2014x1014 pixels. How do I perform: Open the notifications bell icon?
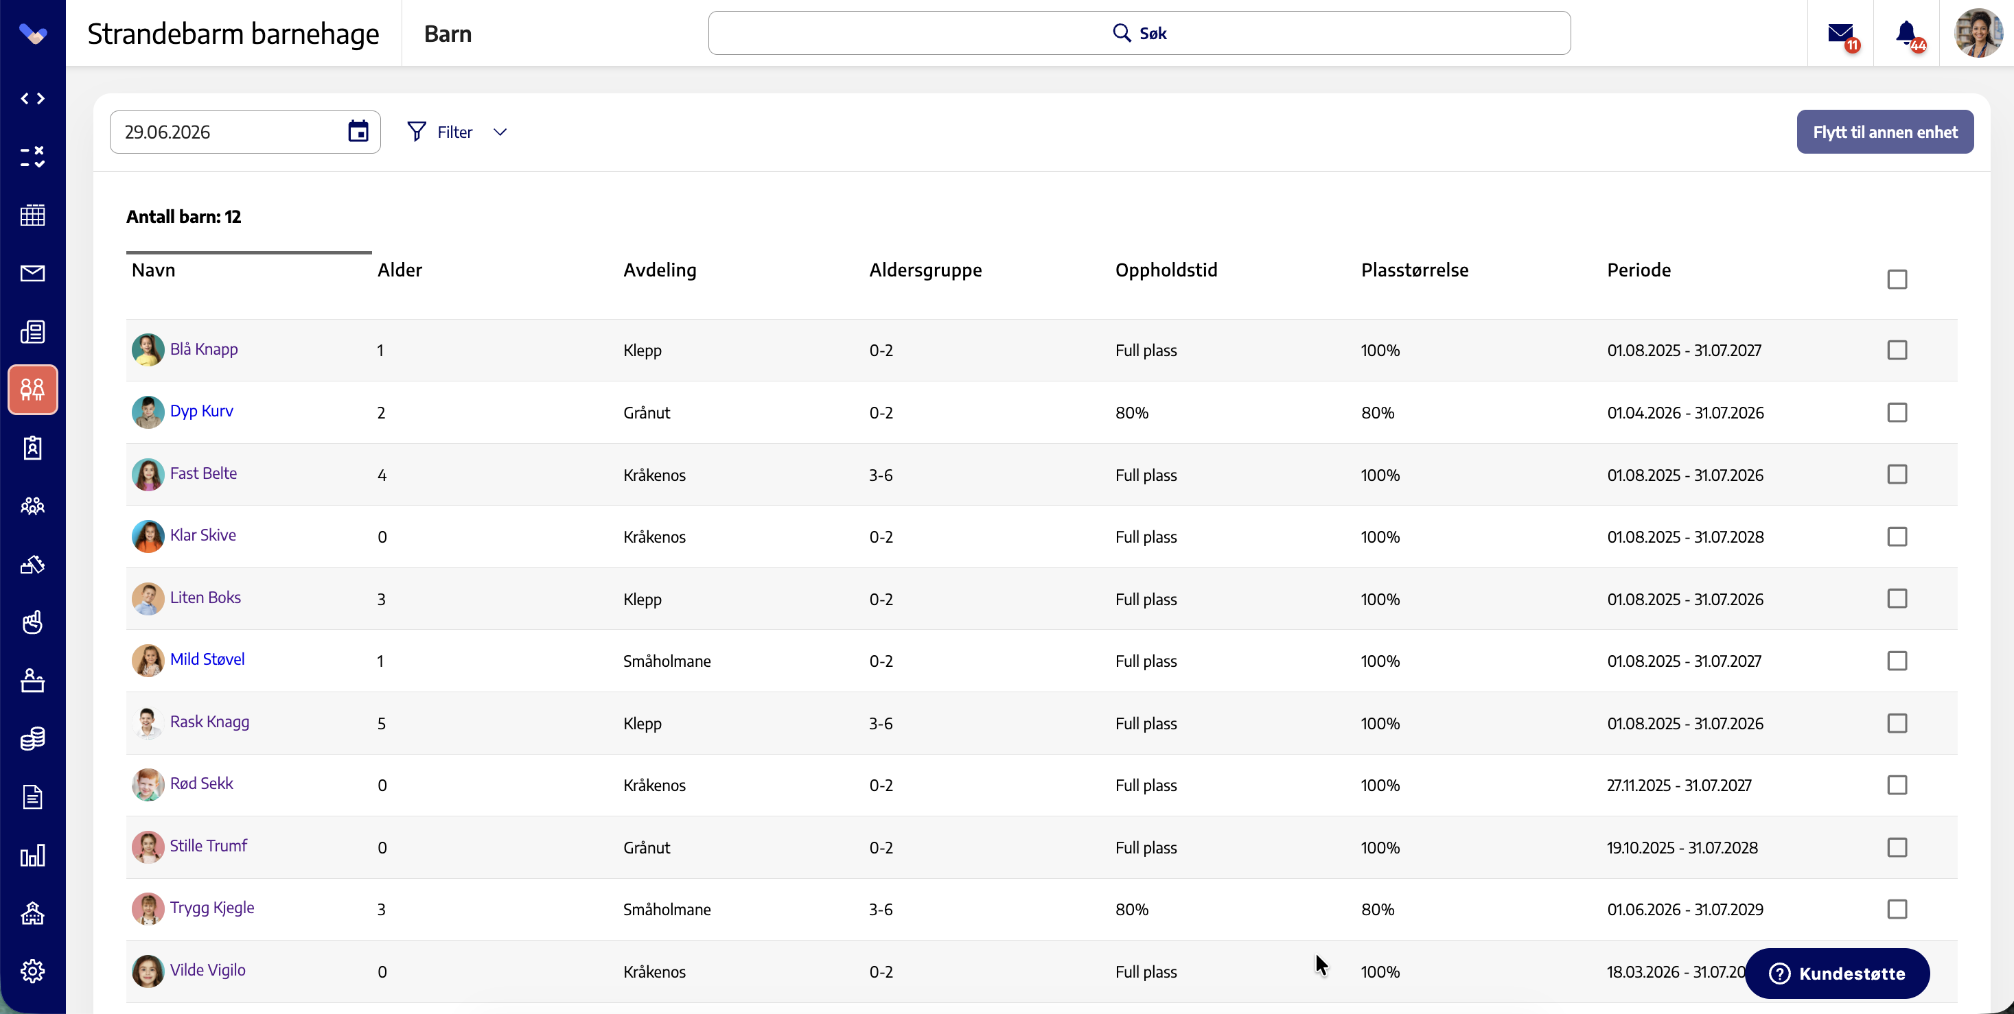[1906, 34]
